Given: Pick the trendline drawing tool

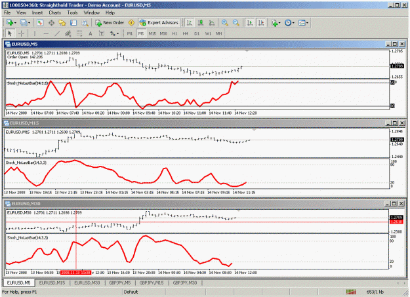Looking at the screenshot, I should 57,33.
